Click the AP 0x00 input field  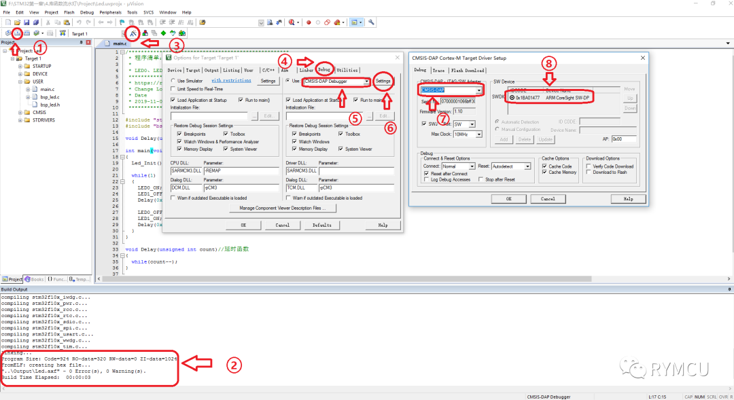pos(624,139)
